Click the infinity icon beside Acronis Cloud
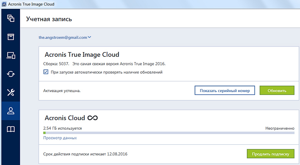The width and height of the screenshot is (300, 165). coord(93,118)
